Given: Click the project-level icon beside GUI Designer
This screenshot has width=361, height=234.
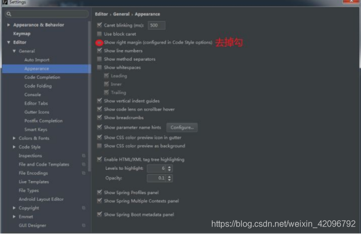Looking at the screenshot, I should click(x=83, y=226).
